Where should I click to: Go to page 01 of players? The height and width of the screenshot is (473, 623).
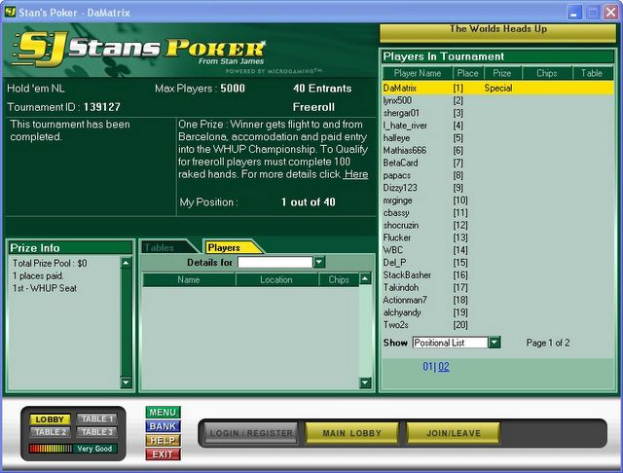point(428,366)
